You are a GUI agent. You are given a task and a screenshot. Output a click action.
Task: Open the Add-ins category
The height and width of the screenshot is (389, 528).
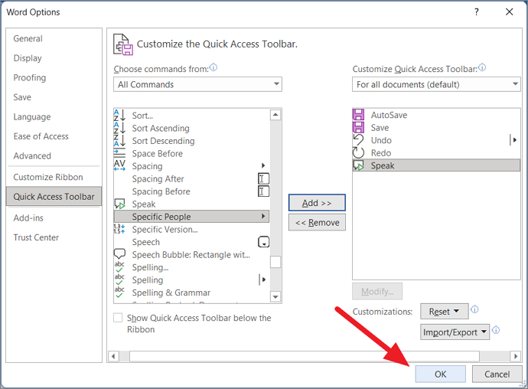pos(28,217)
